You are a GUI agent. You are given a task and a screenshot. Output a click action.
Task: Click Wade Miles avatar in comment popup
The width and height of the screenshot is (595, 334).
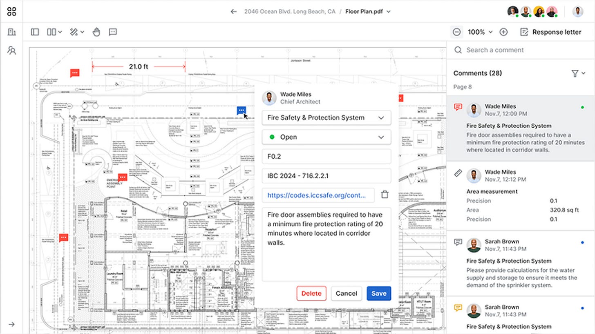tap(269, 98)
